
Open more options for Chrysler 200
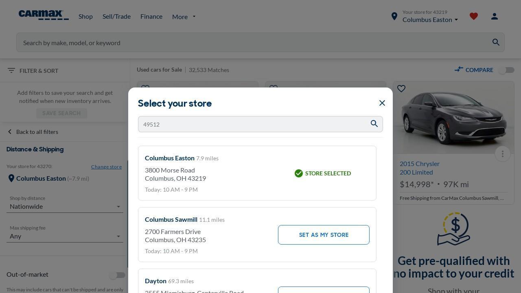(x=503, y=153)
